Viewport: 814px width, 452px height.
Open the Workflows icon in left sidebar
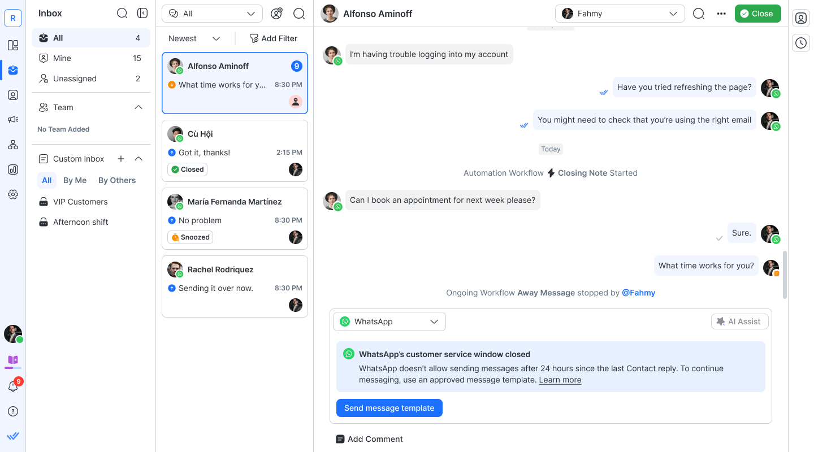point(13,145)
